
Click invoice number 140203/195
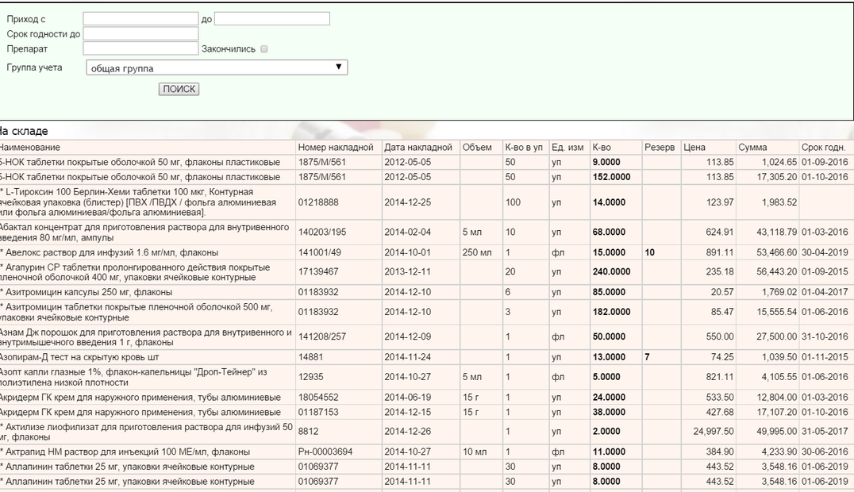click(322, 232)
